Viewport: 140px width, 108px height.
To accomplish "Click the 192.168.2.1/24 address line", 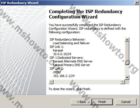I will [64, 76].
